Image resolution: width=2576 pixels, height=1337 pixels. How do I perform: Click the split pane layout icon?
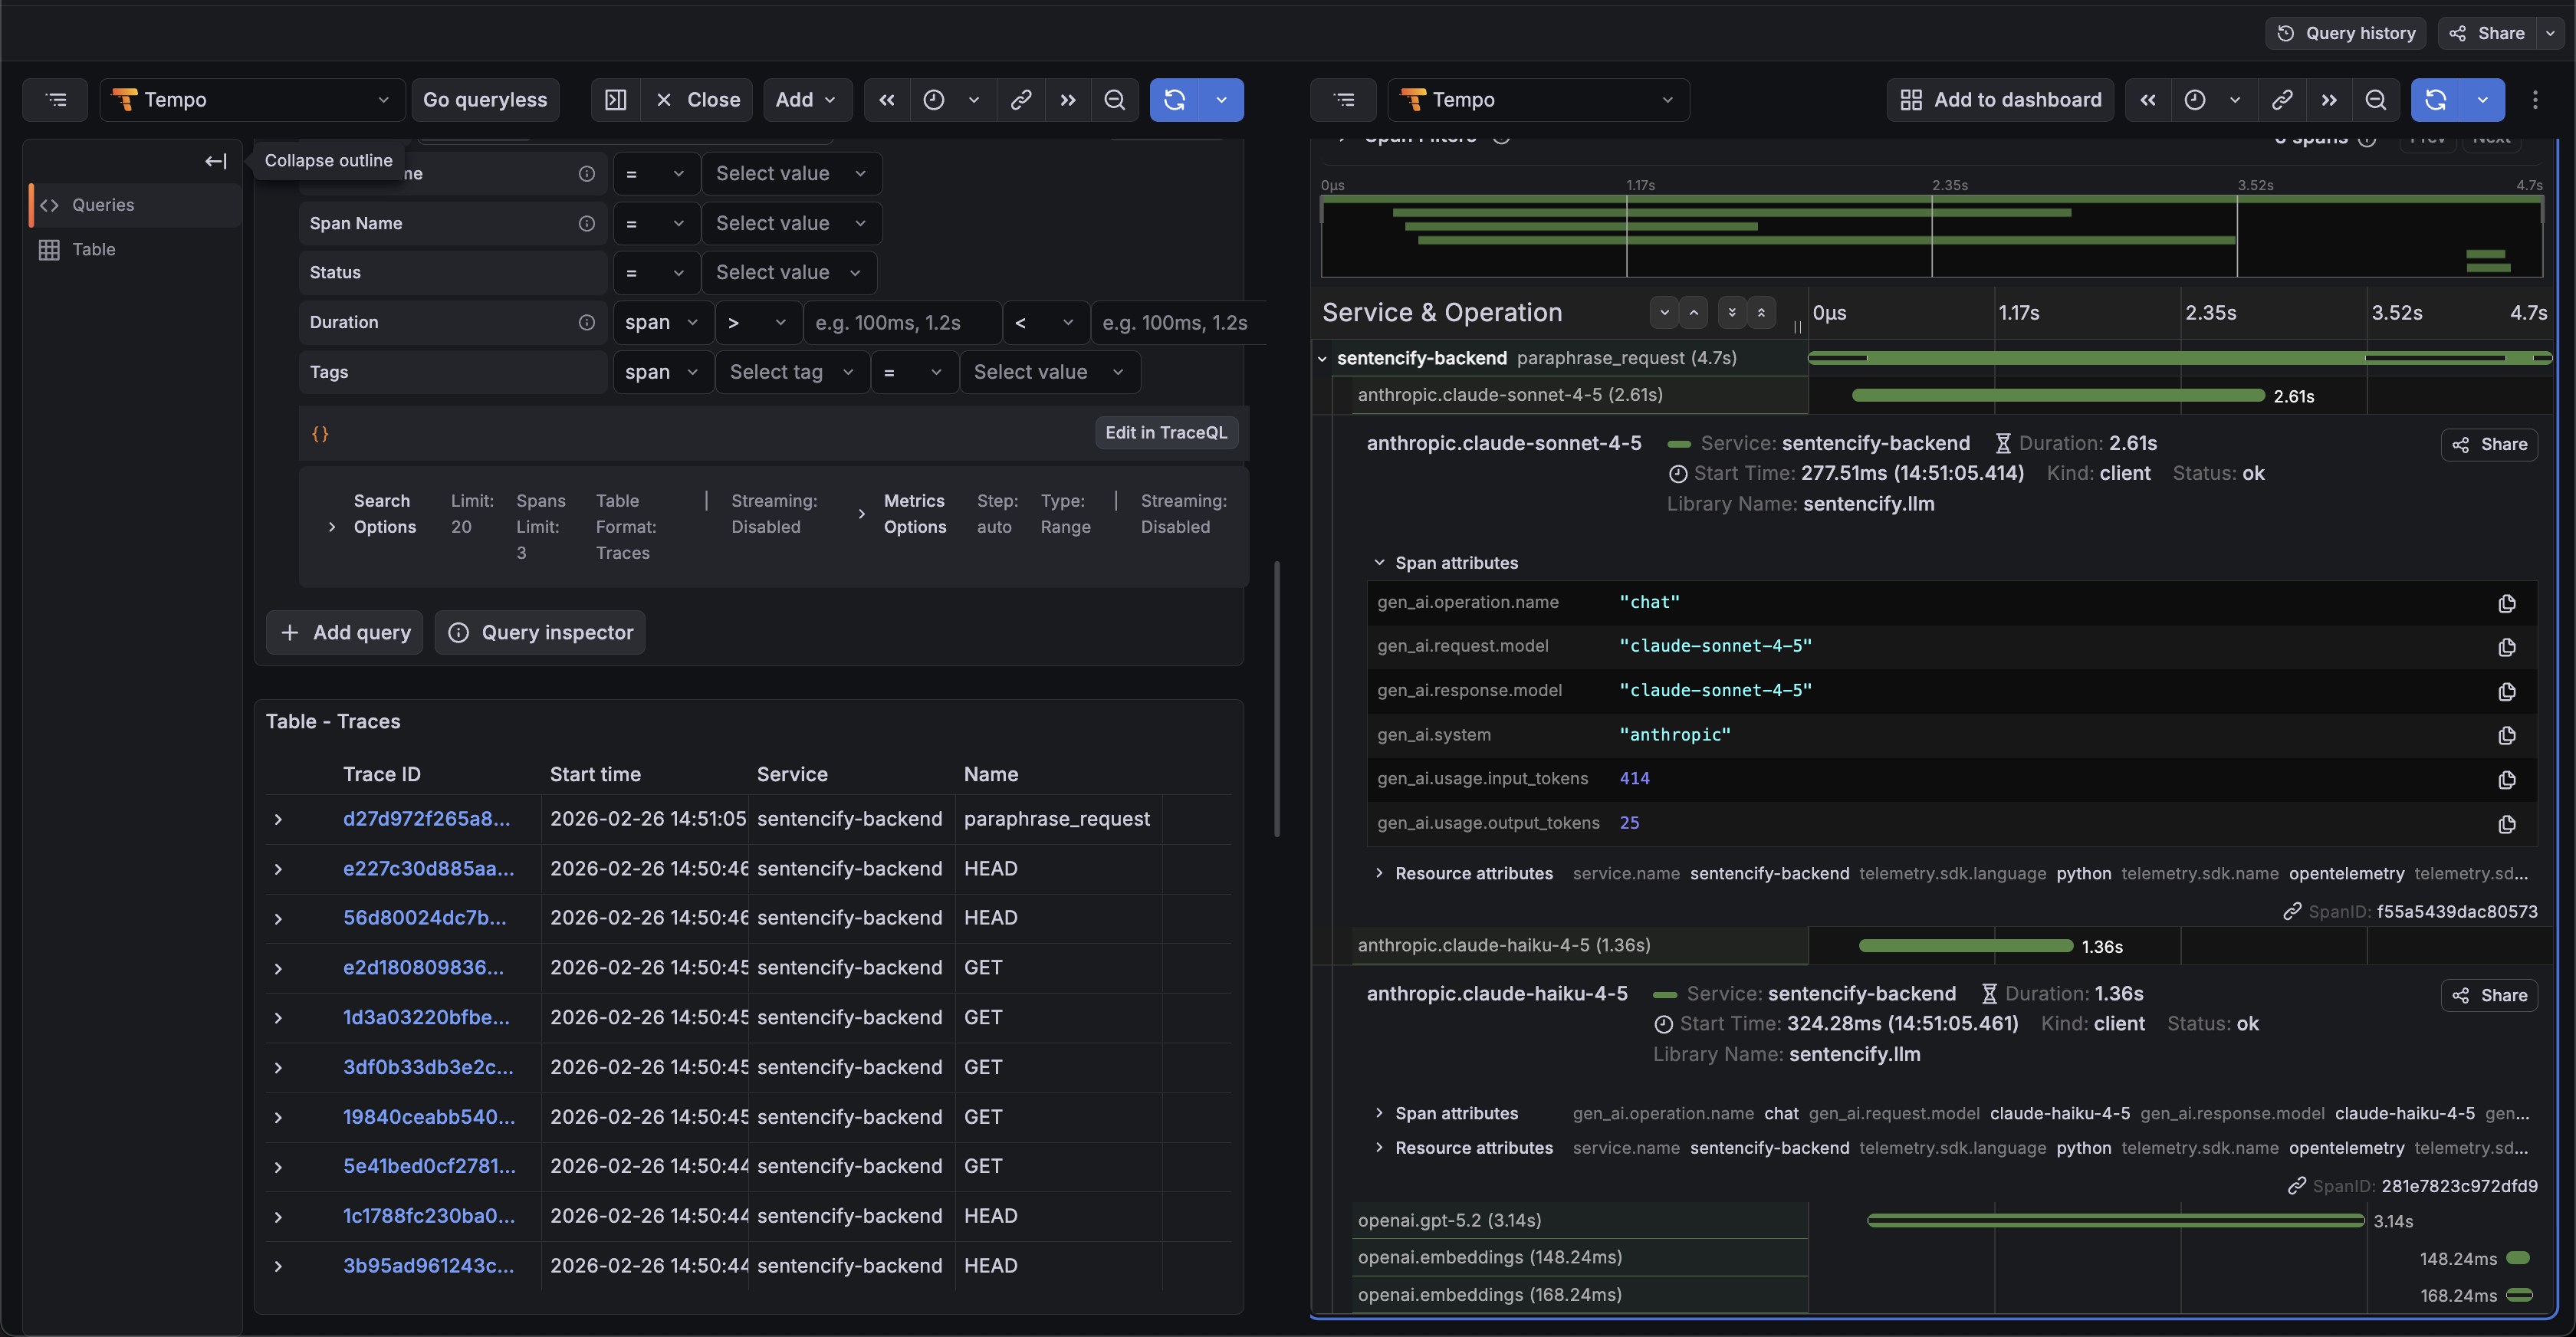[615, 100]
